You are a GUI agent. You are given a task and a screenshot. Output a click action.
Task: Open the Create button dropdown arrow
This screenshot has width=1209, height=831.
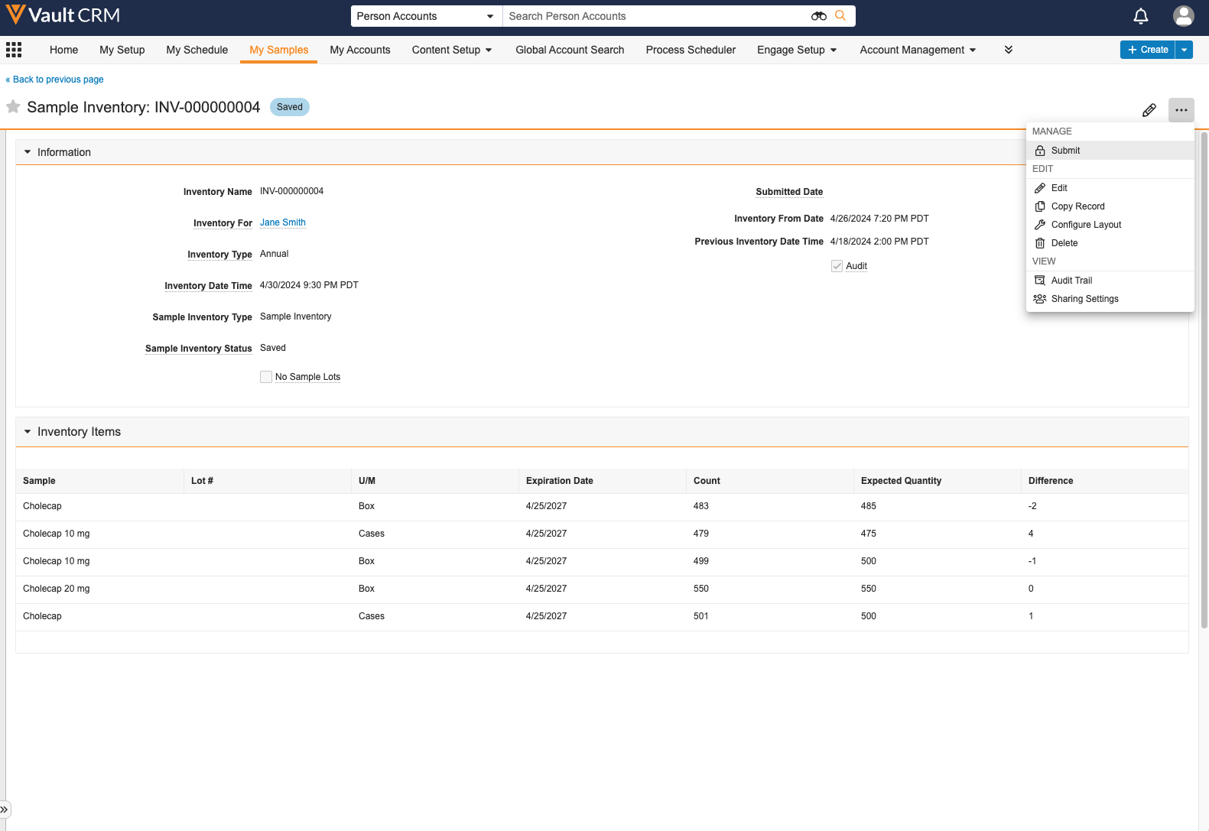coord(1184,50)
